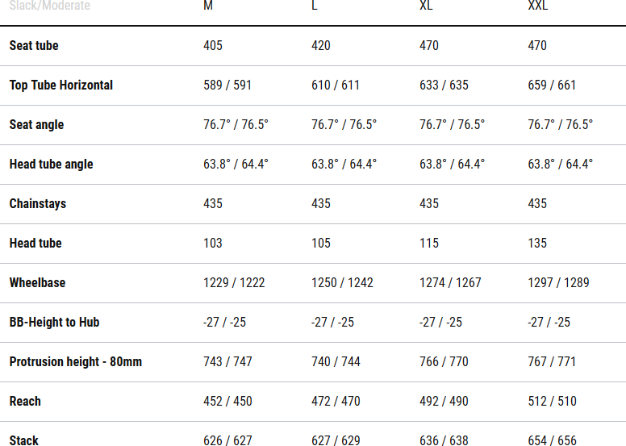Select the Stack row label

pos(24,440)
